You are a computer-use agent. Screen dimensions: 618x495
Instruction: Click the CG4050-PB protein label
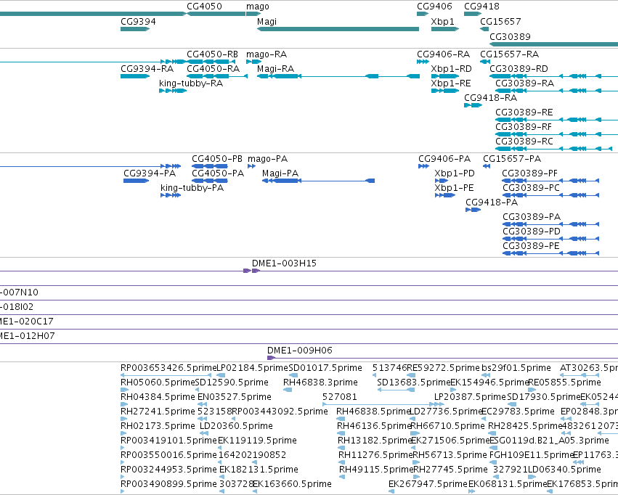click(x=217, y=159)
